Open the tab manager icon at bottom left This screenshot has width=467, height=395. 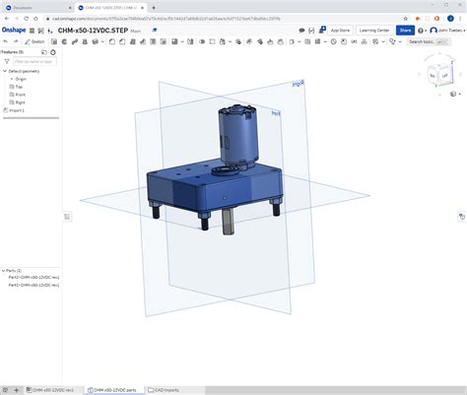(6, 390)
